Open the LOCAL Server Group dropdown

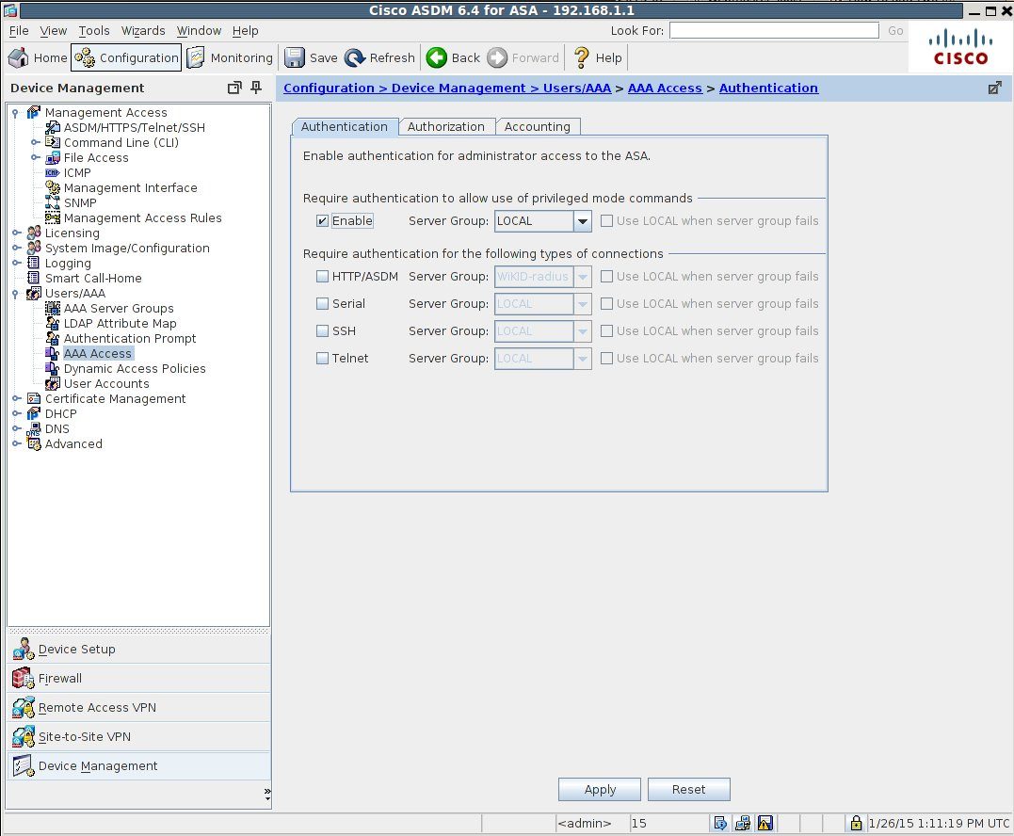click(583, 221)
